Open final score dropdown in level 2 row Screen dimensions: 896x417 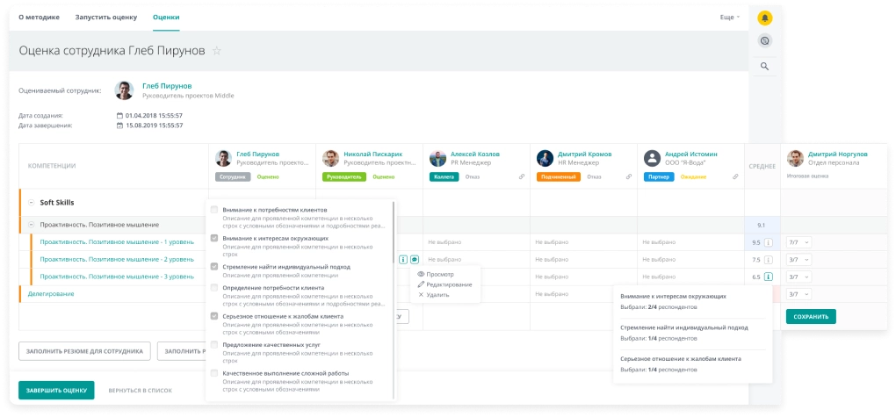tap(798, 260)
